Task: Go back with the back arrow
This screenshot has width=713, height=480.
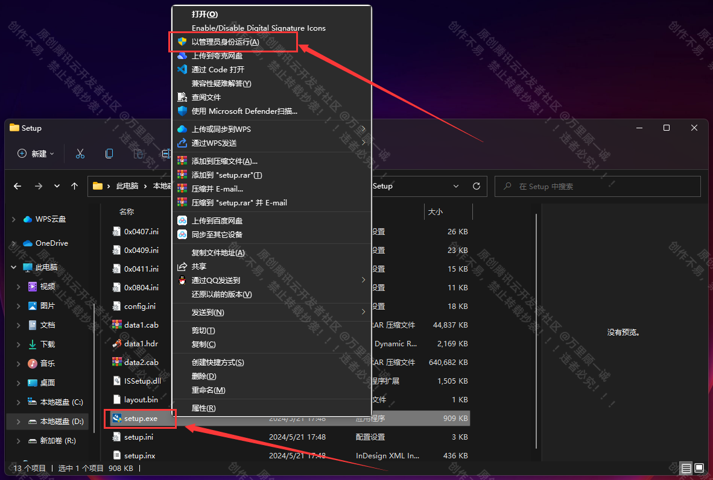Action: (x=17, y=186)
